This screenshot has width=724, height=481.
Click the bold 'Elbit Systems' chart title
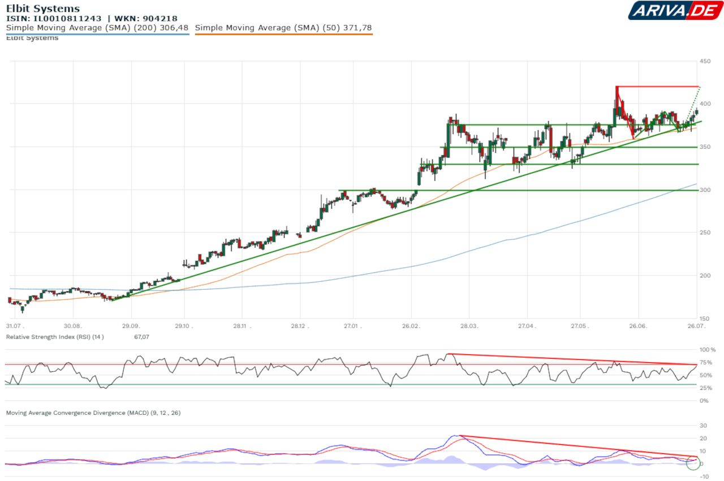pyautogui.click(x=43, y=8)
